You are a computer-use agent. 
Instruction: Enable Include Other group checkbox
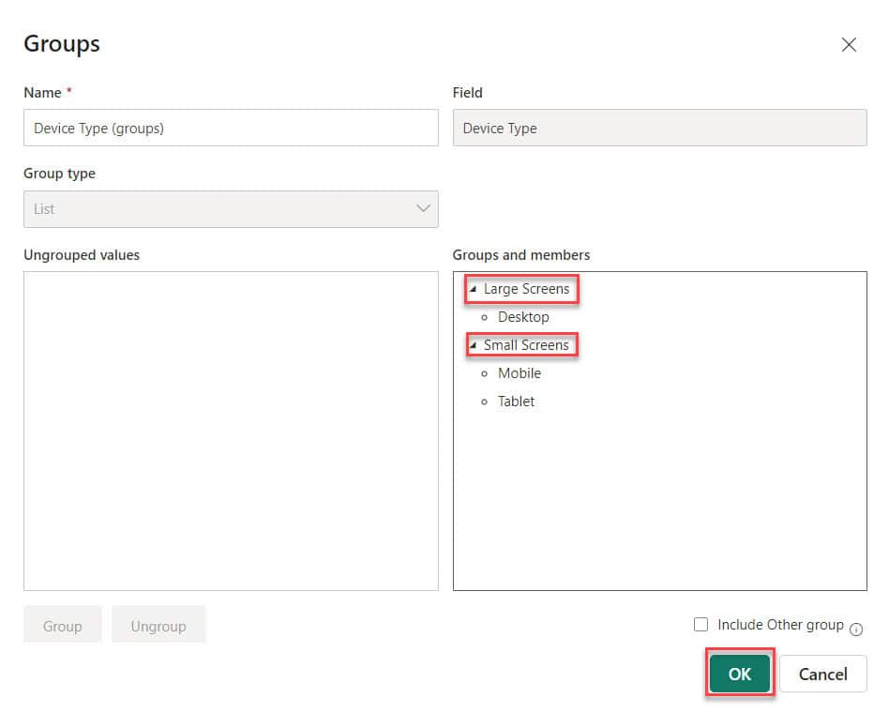coord(701,625)
